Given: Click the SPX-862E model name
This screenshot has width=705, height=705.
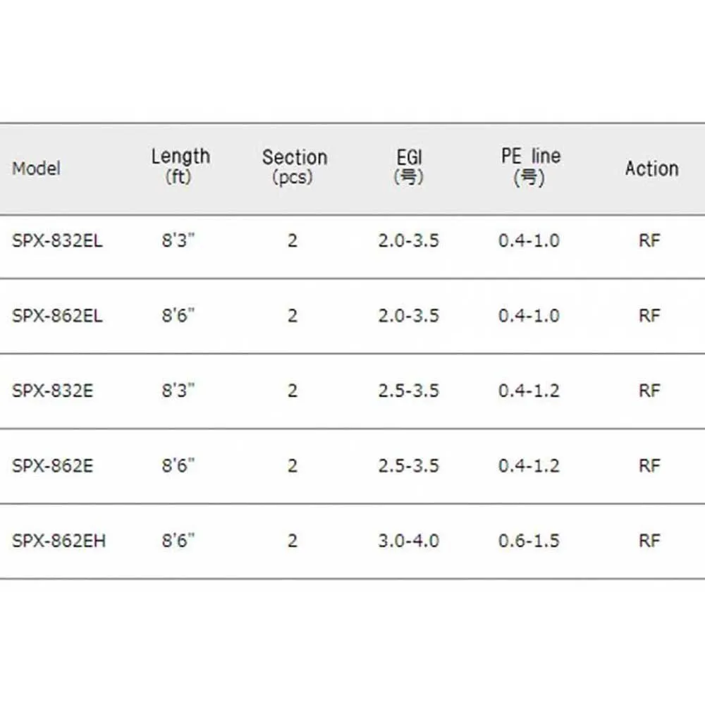Looking at the screenshot, I should pos(52,466).
